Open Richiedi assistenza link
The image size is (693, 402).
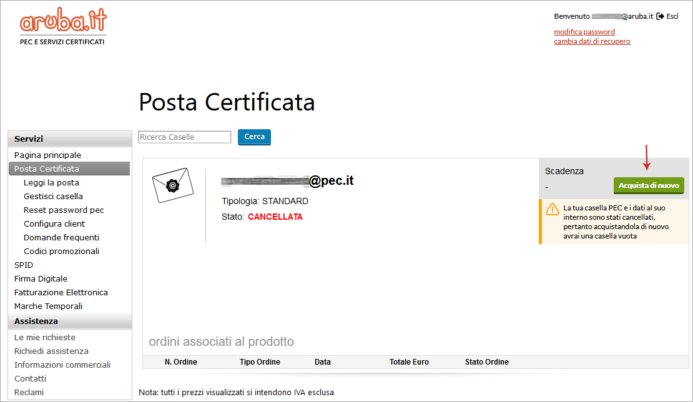point(51,351)
